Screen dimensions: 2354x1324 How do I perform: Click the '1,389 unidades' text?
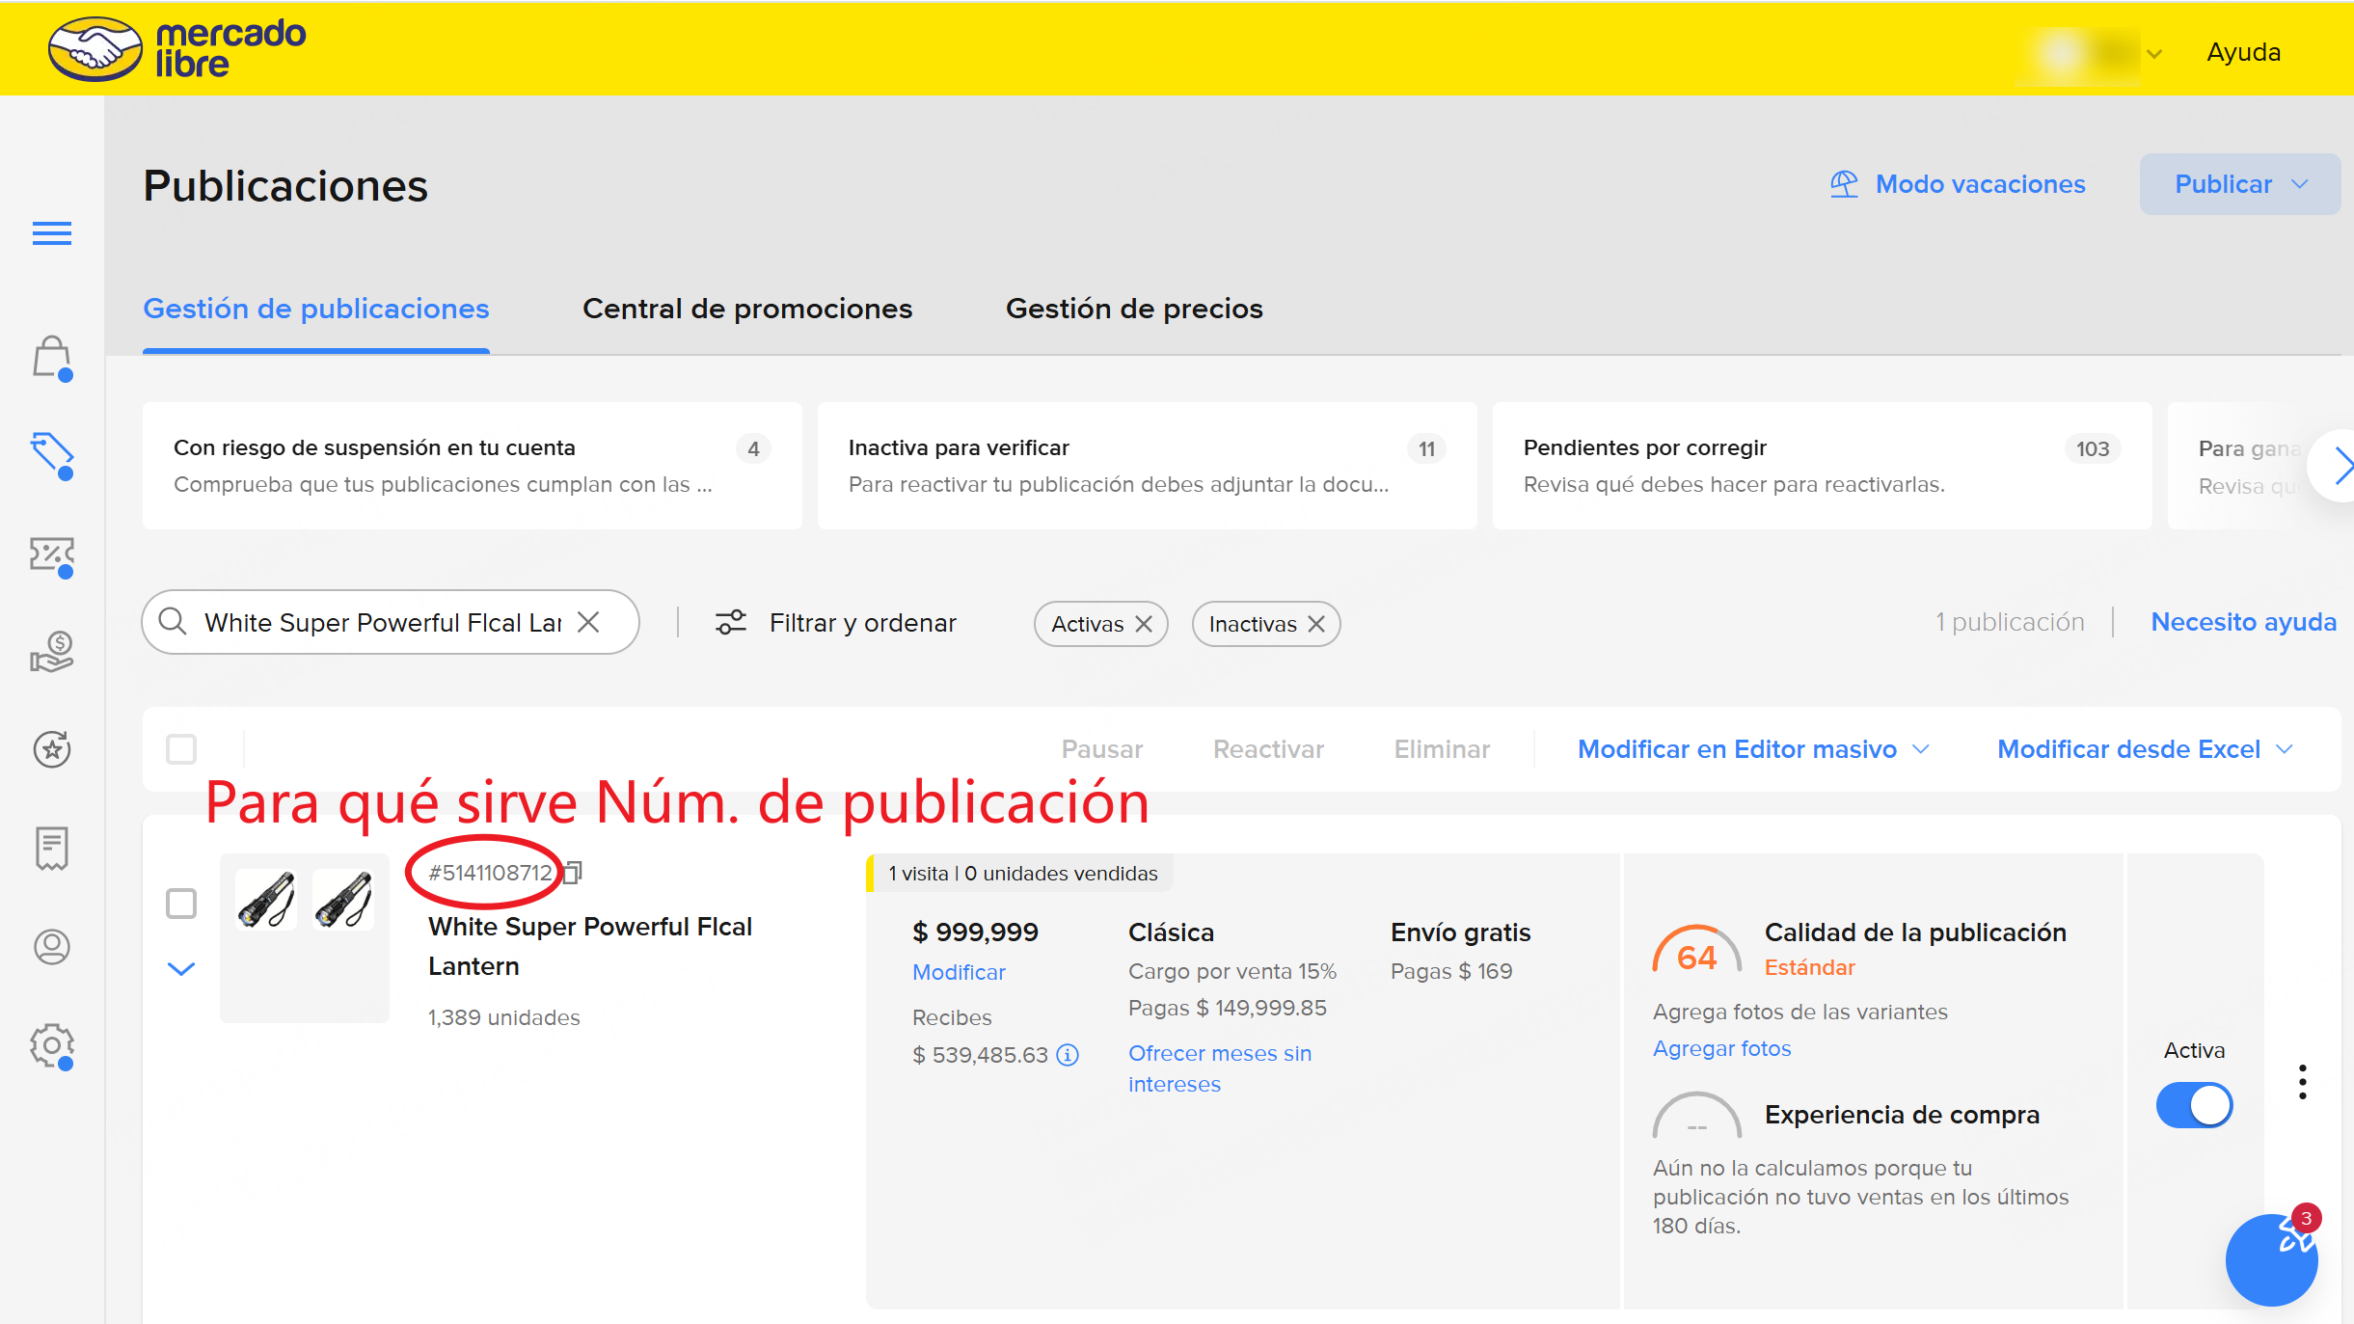504,1017
